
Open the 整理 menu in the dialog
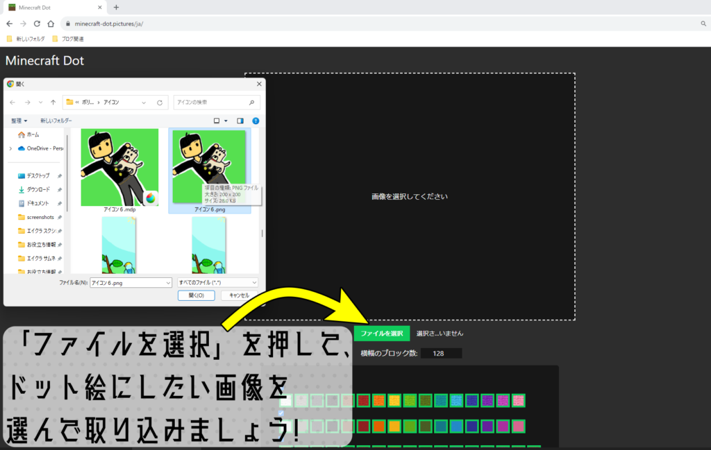tap(19, 120)
